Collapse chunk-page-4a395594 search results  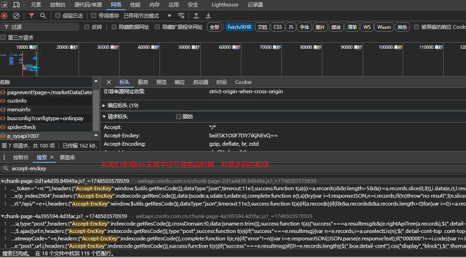click(x=2, y=216)
